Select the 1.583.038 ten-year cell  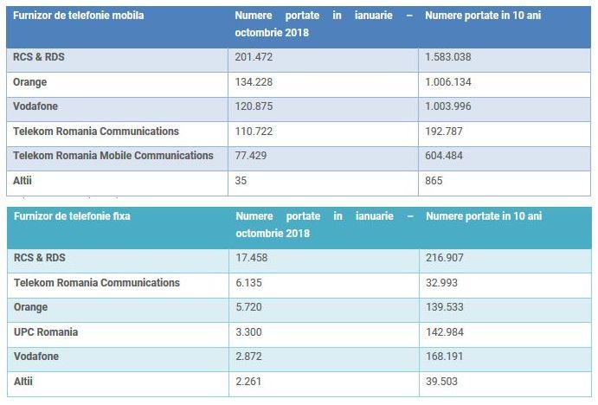[448, 57]
